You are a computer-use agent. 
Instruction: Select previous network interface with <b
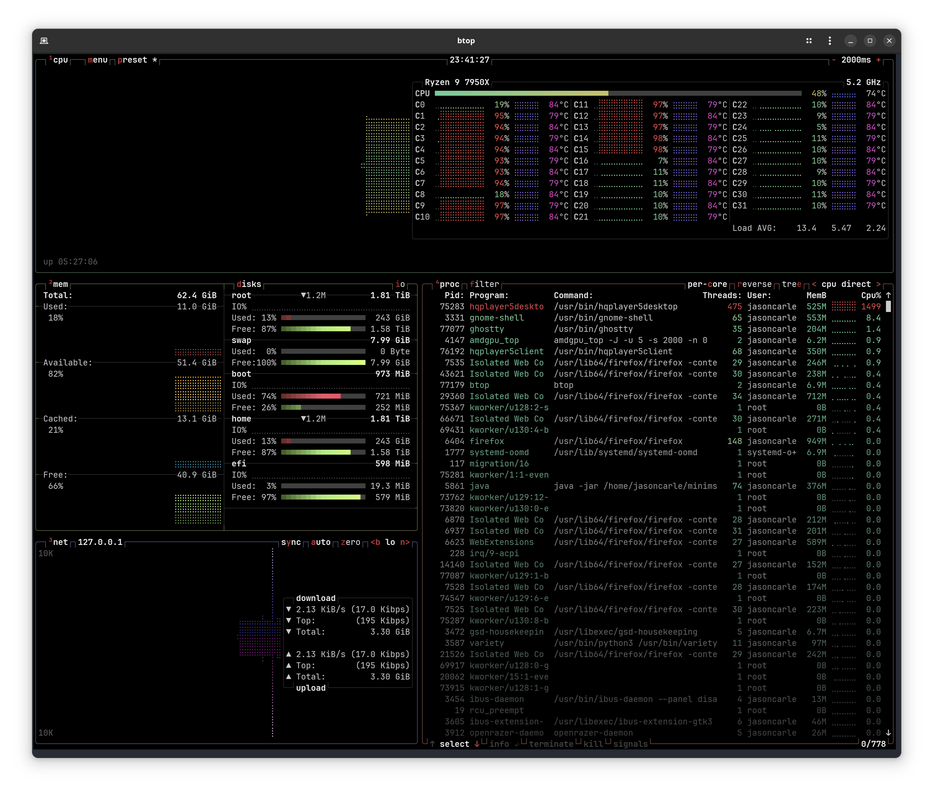coord(375,542)
